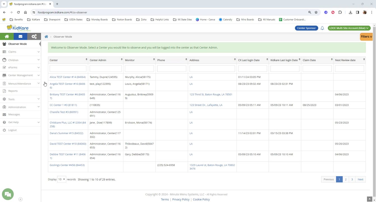376x202 pixels.
Task: Click the breadcrumb home icon
Action: pos(46,37)
